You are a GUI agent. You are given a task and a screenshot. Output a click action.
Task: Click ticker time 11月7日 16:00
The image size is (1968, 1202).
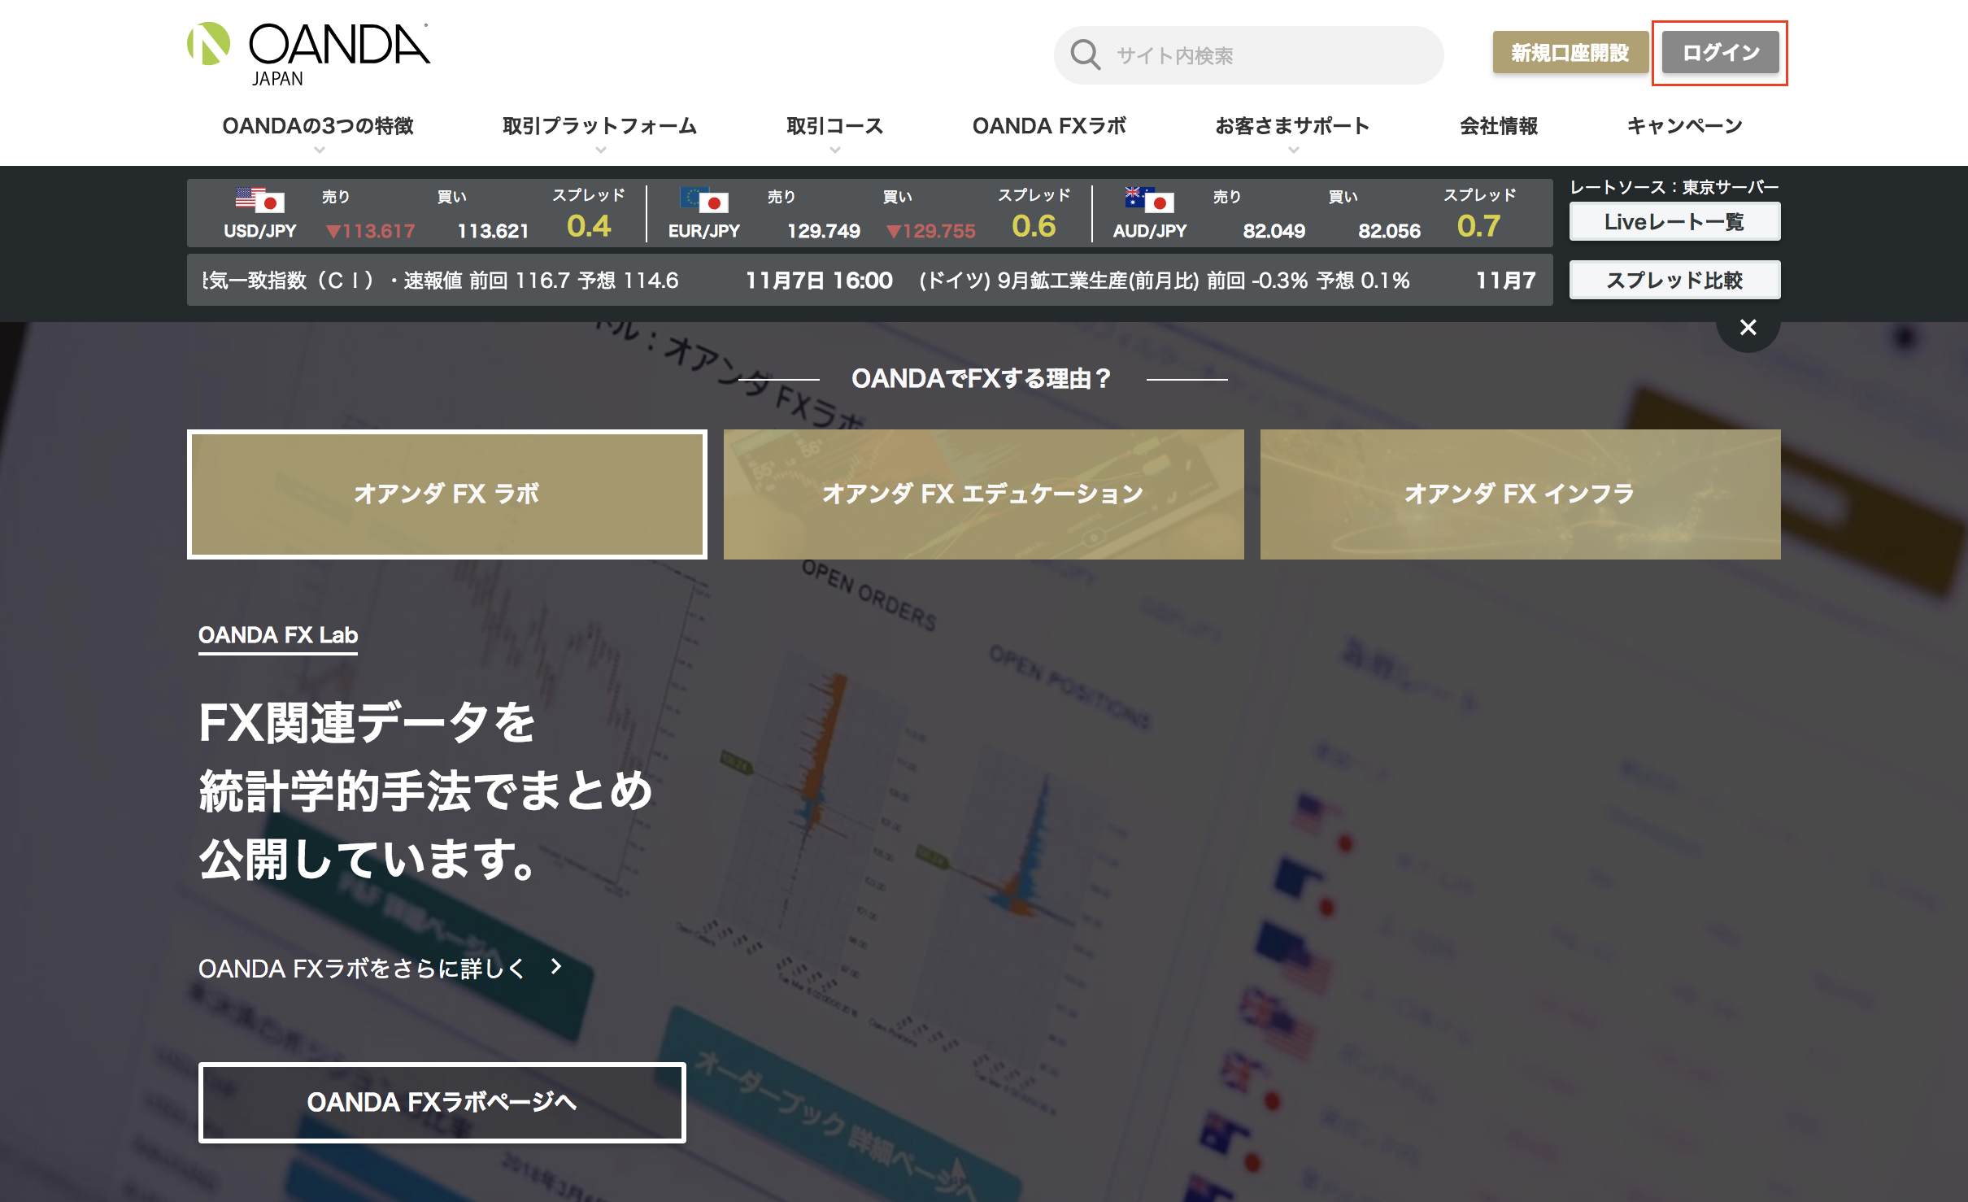819,281
